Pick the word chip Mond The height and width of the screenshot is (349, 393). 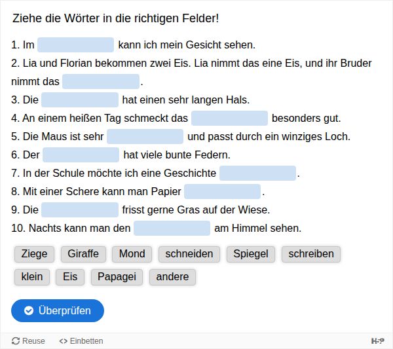point(132,254)
